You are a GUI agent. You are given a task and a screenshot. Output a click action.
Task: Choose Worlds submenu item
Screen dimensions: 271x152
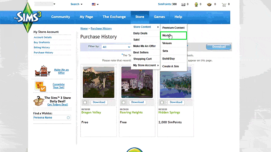coord(173,35)
